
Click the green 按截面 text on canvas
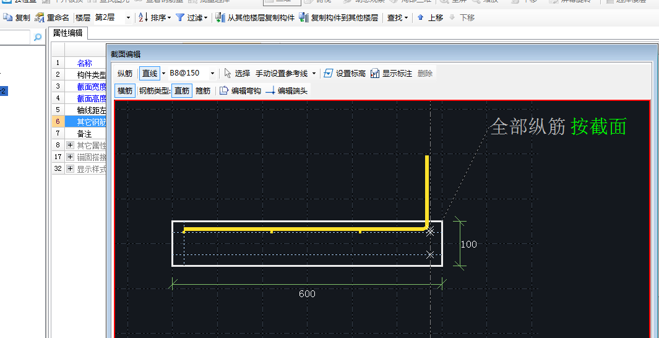point(598,126)
